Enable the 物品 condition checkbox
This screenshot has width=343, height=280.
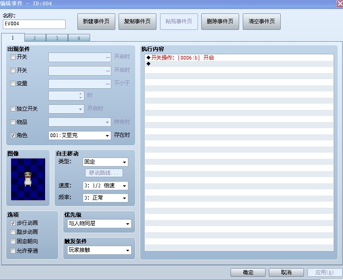(x=13, y=122)
